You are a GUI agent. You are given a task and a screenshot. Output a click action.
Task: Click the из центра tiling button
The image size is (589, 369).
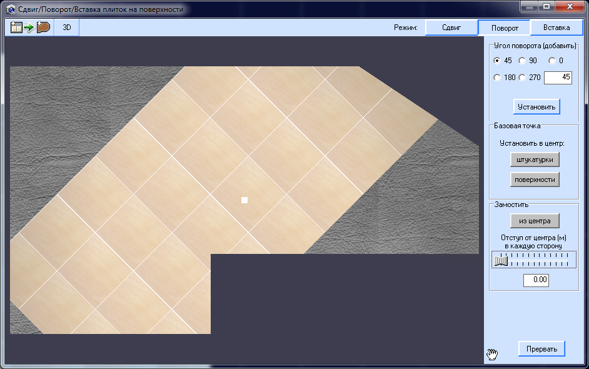[x=535, y=221]
